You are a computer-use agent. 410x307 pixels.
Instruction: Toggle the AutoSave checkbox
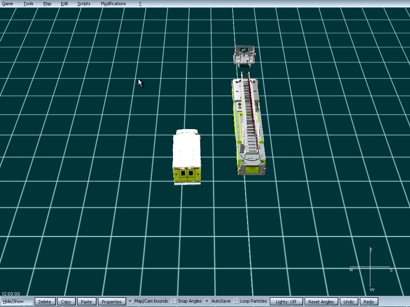coord(207,301)
